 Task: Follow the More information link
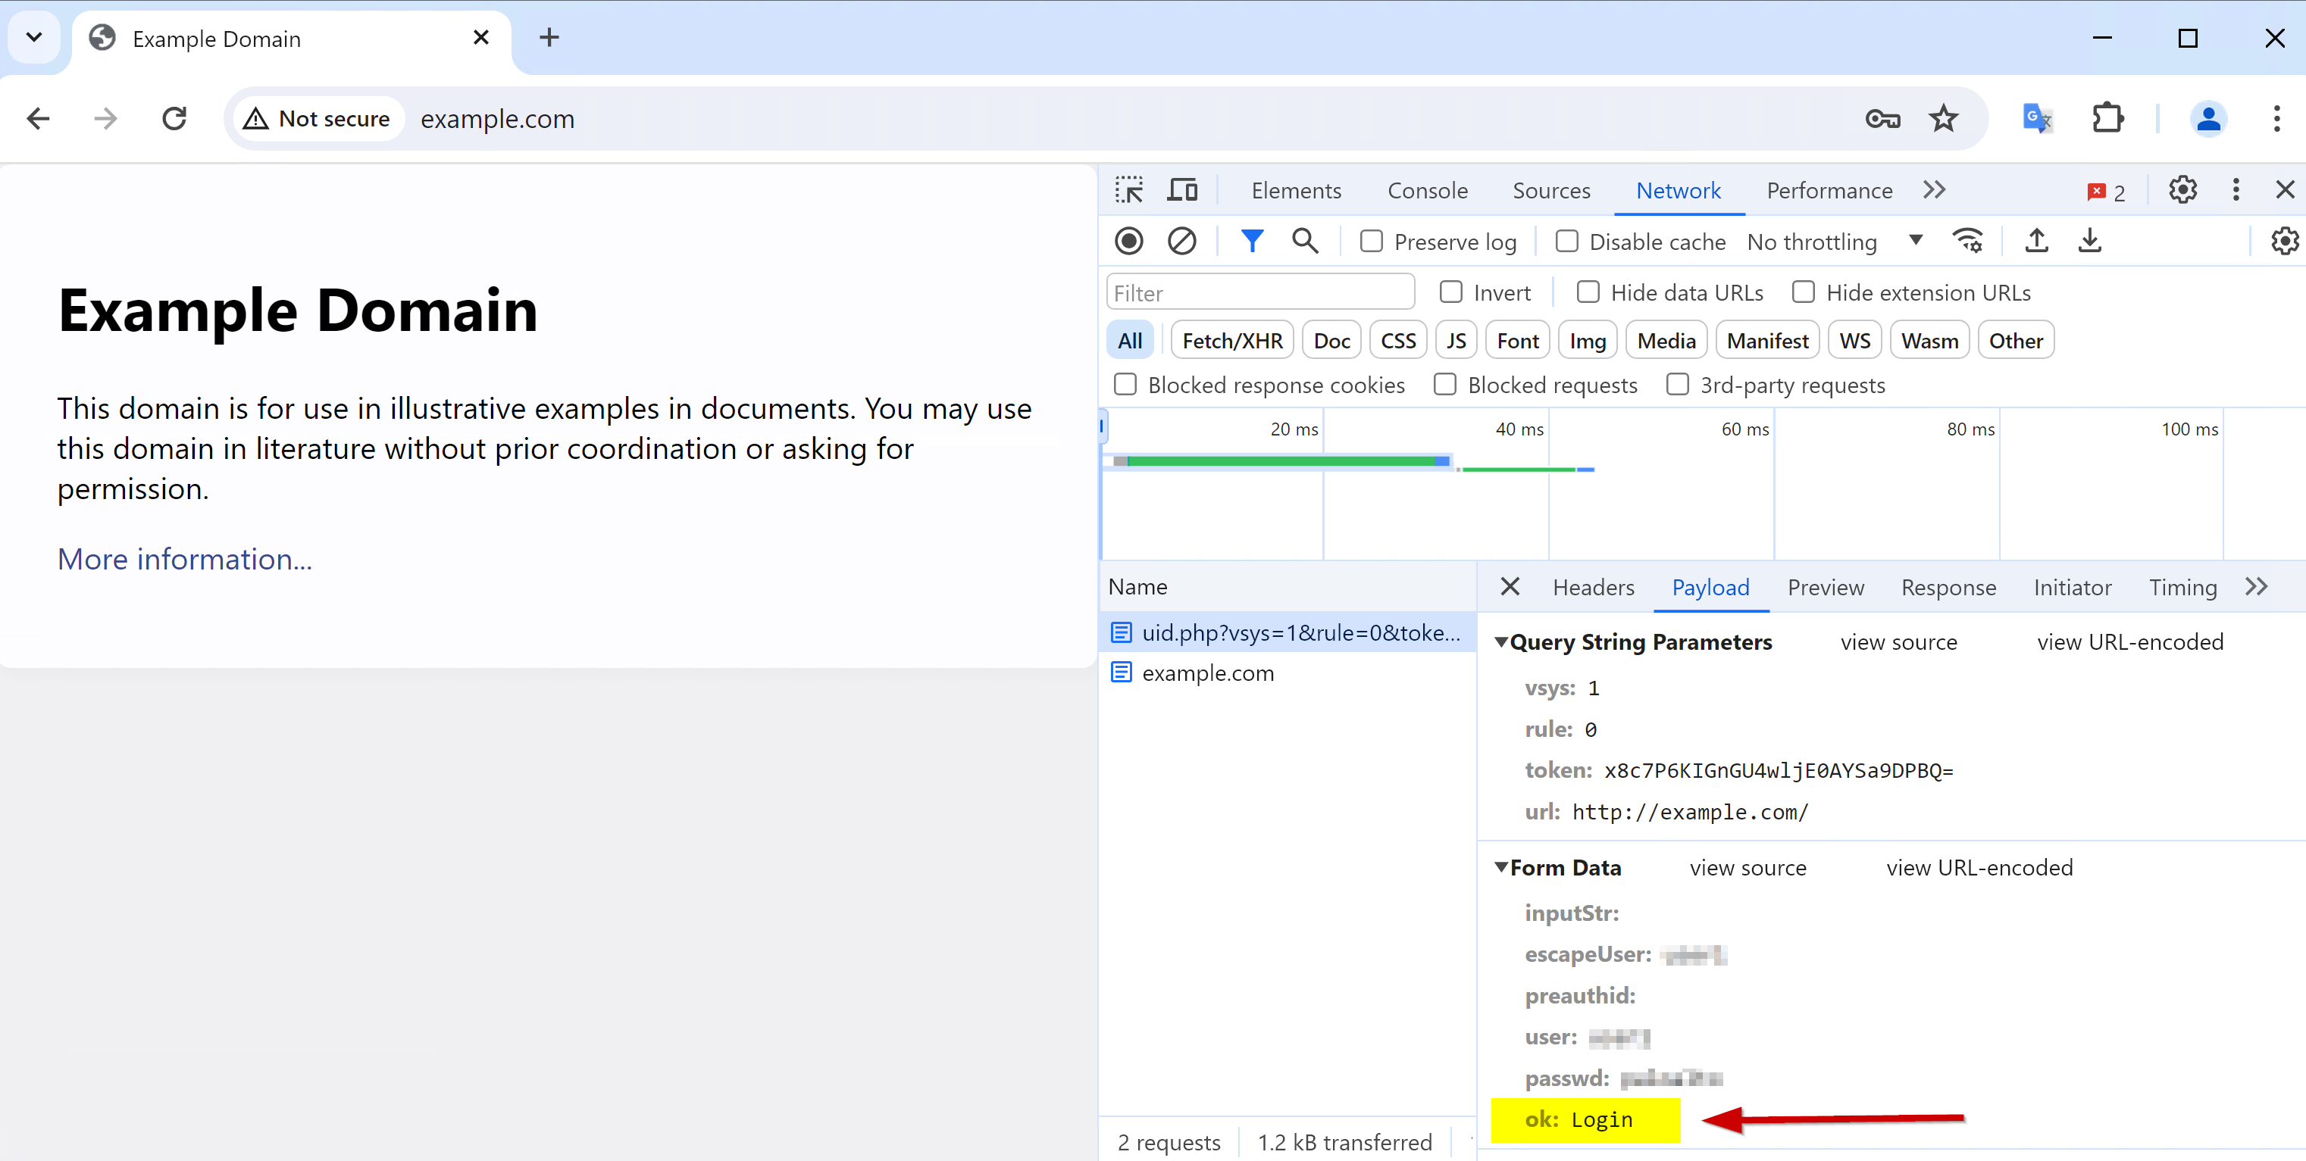point(184,559)
